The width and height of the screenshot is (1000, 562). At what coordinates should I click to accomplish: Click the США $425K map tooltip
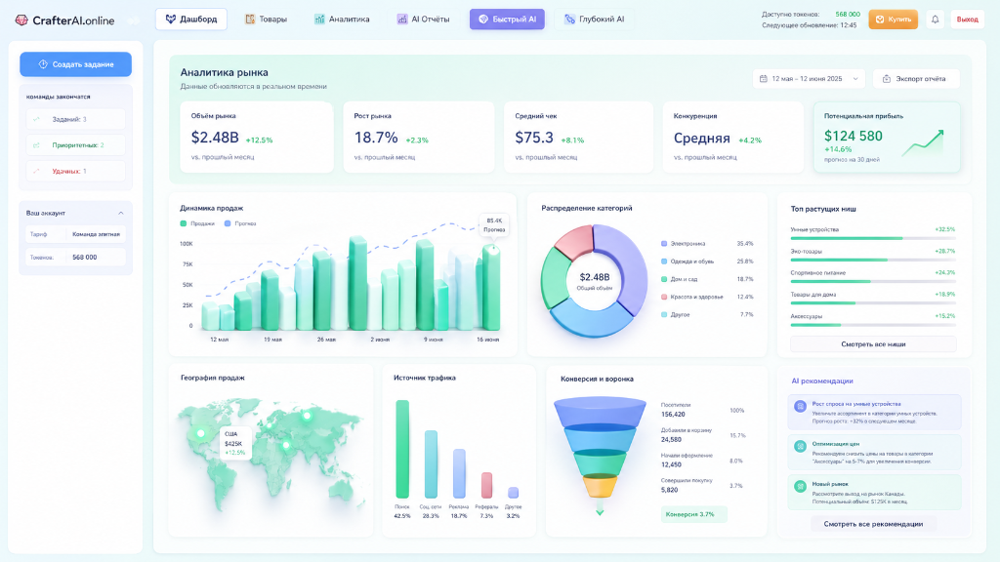[x=234, y=443]
